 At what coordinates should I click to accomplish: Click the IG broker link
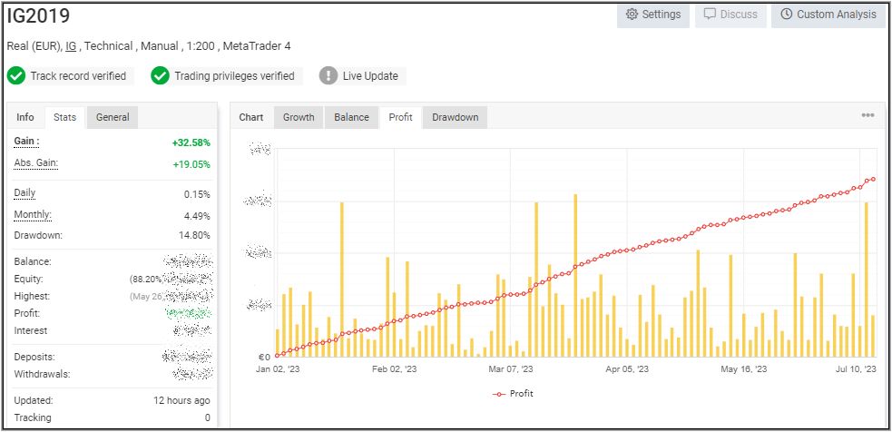click(71, 45)
